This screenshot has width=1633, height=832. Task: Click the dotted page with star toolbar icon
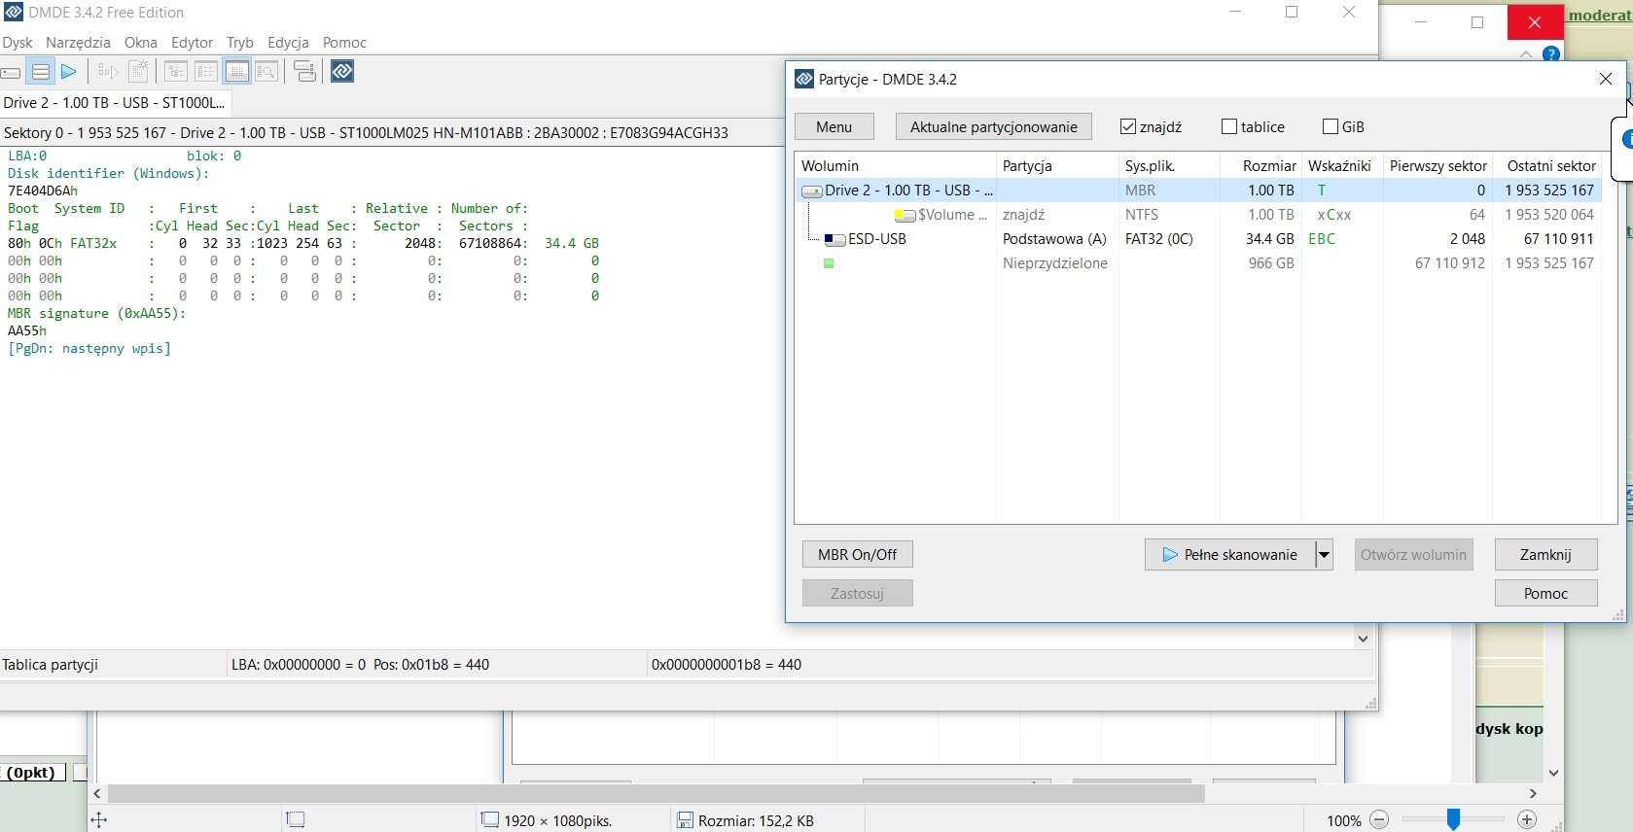point(138,72)
